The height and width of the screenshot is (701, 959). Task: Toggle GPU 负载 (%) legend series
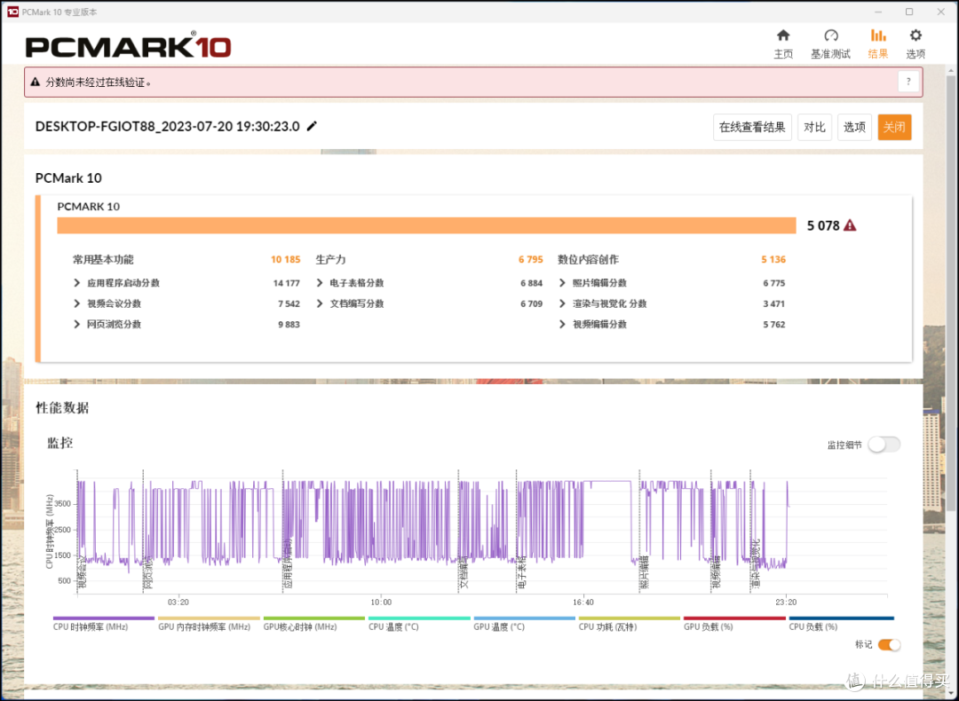point(734,624)
